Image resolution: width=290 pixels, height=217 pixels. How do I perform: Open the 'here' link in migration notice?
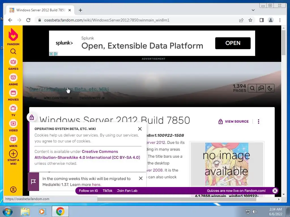coord(96,185)
